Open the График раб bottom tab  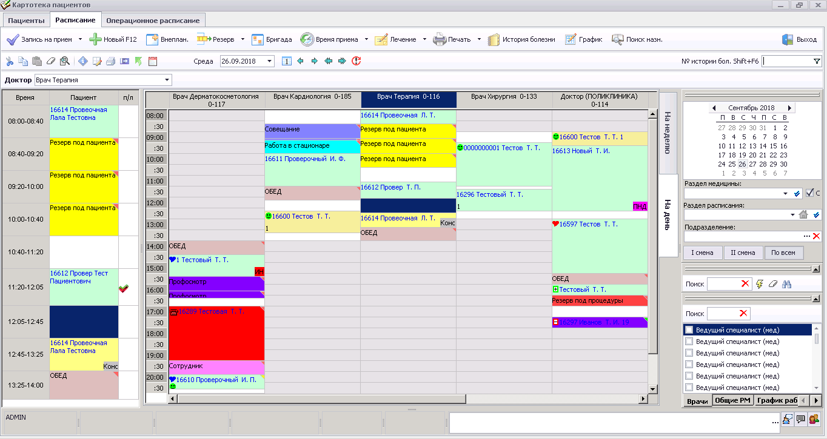pyautogui.click(x=777, y=401)
